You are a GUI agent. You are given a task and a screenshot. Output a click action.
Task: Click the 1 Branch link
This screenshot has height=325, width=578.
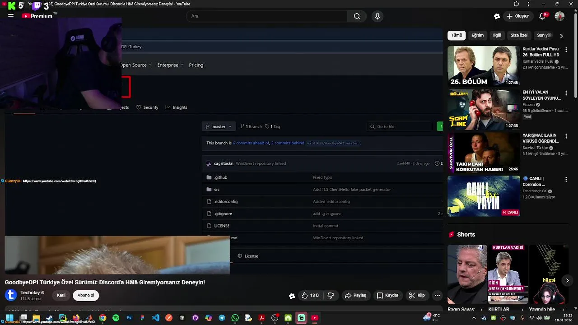pos(251,126)
